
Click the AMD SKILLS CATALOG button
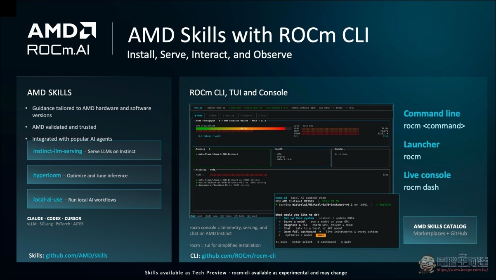(x=440, y=230)
